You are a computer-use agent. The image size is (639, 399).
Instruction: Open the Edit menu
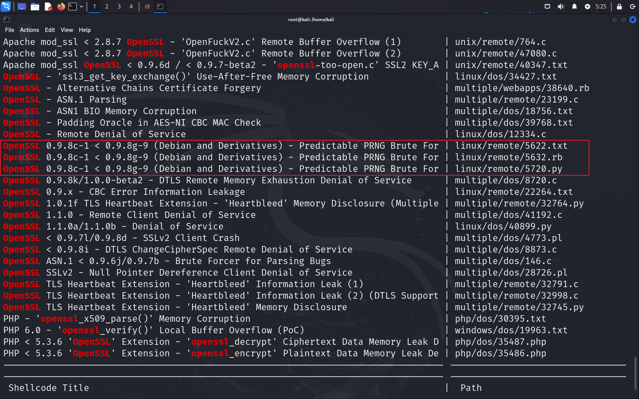tap(50, 30)
